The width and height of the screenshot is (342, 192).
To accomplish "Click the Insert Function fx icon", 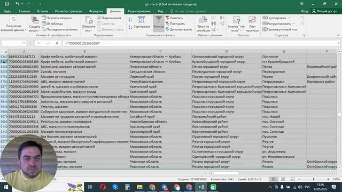I will (57, 43).
